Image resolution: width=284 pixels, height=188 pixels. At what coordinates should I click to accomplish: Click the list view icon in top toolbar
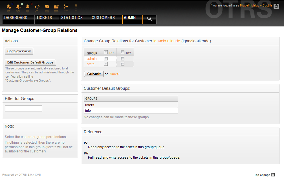click(x=66, y=6)
